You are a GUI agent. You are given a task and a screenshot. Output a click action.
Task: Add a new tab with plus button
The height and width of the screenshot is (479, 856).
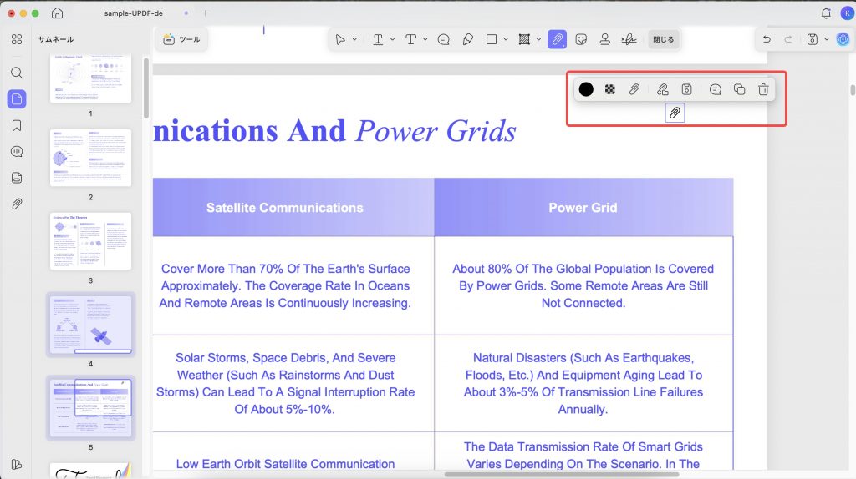[x=206, y=13]
